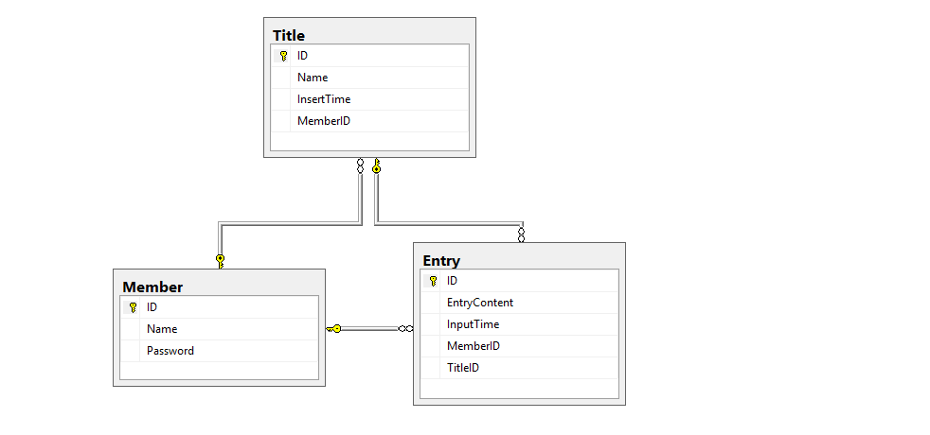Select the EntryContent column
This screenshot has height=435, width=930.
480,303
